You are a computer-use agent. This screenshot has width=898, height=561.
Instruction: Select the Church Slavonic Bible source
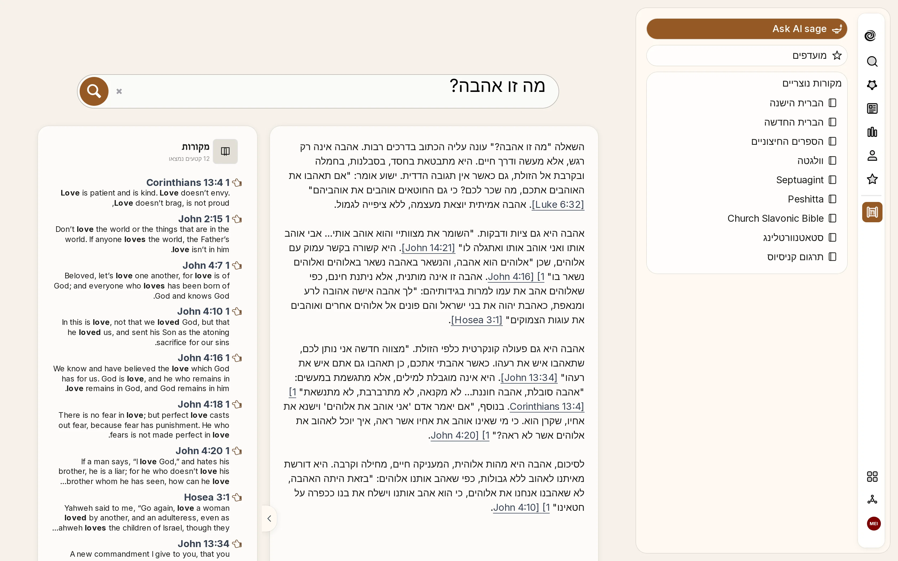point(782,219)
